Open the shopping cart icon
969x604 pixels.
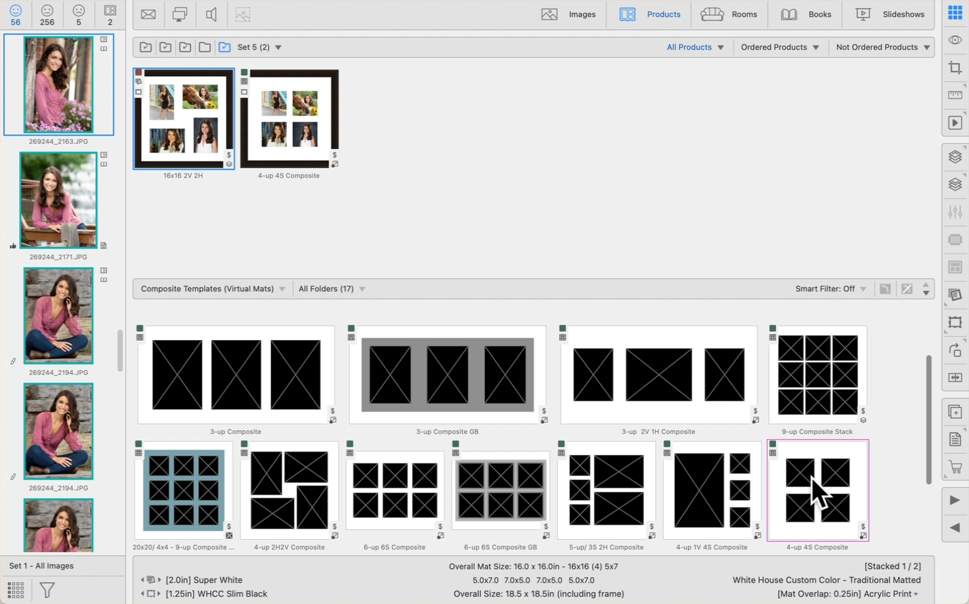pos(955,467)
